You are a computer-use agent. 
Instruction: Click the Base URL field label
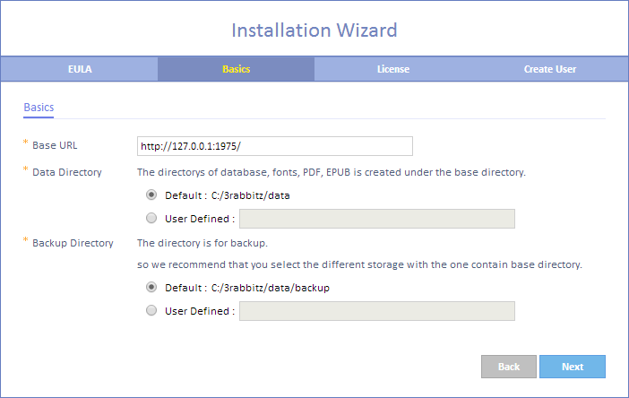55,145
